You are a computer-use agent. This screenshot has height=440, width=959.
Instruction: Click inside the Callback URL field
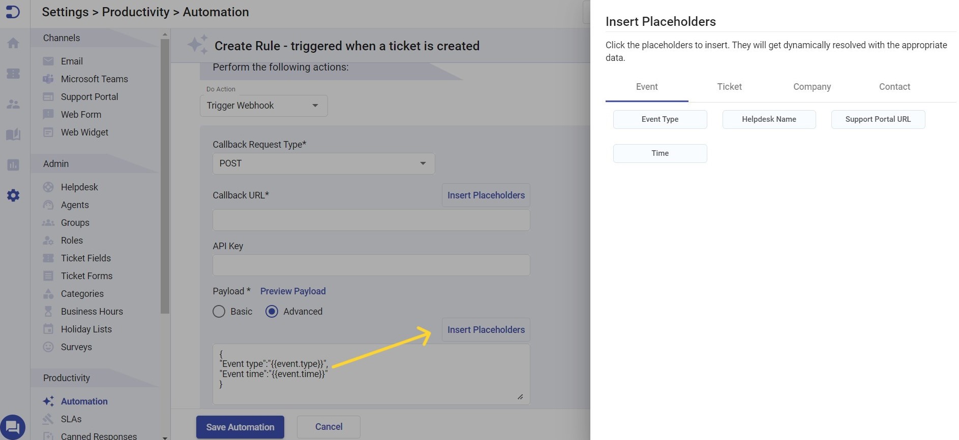click(371, 220)
